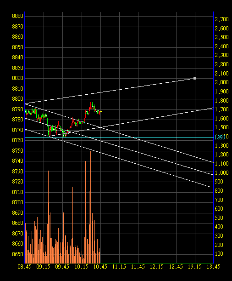Click the 8850 price axis label
Image resolution: width=232 pixels, height=281 pixels.
pos(18,47)
